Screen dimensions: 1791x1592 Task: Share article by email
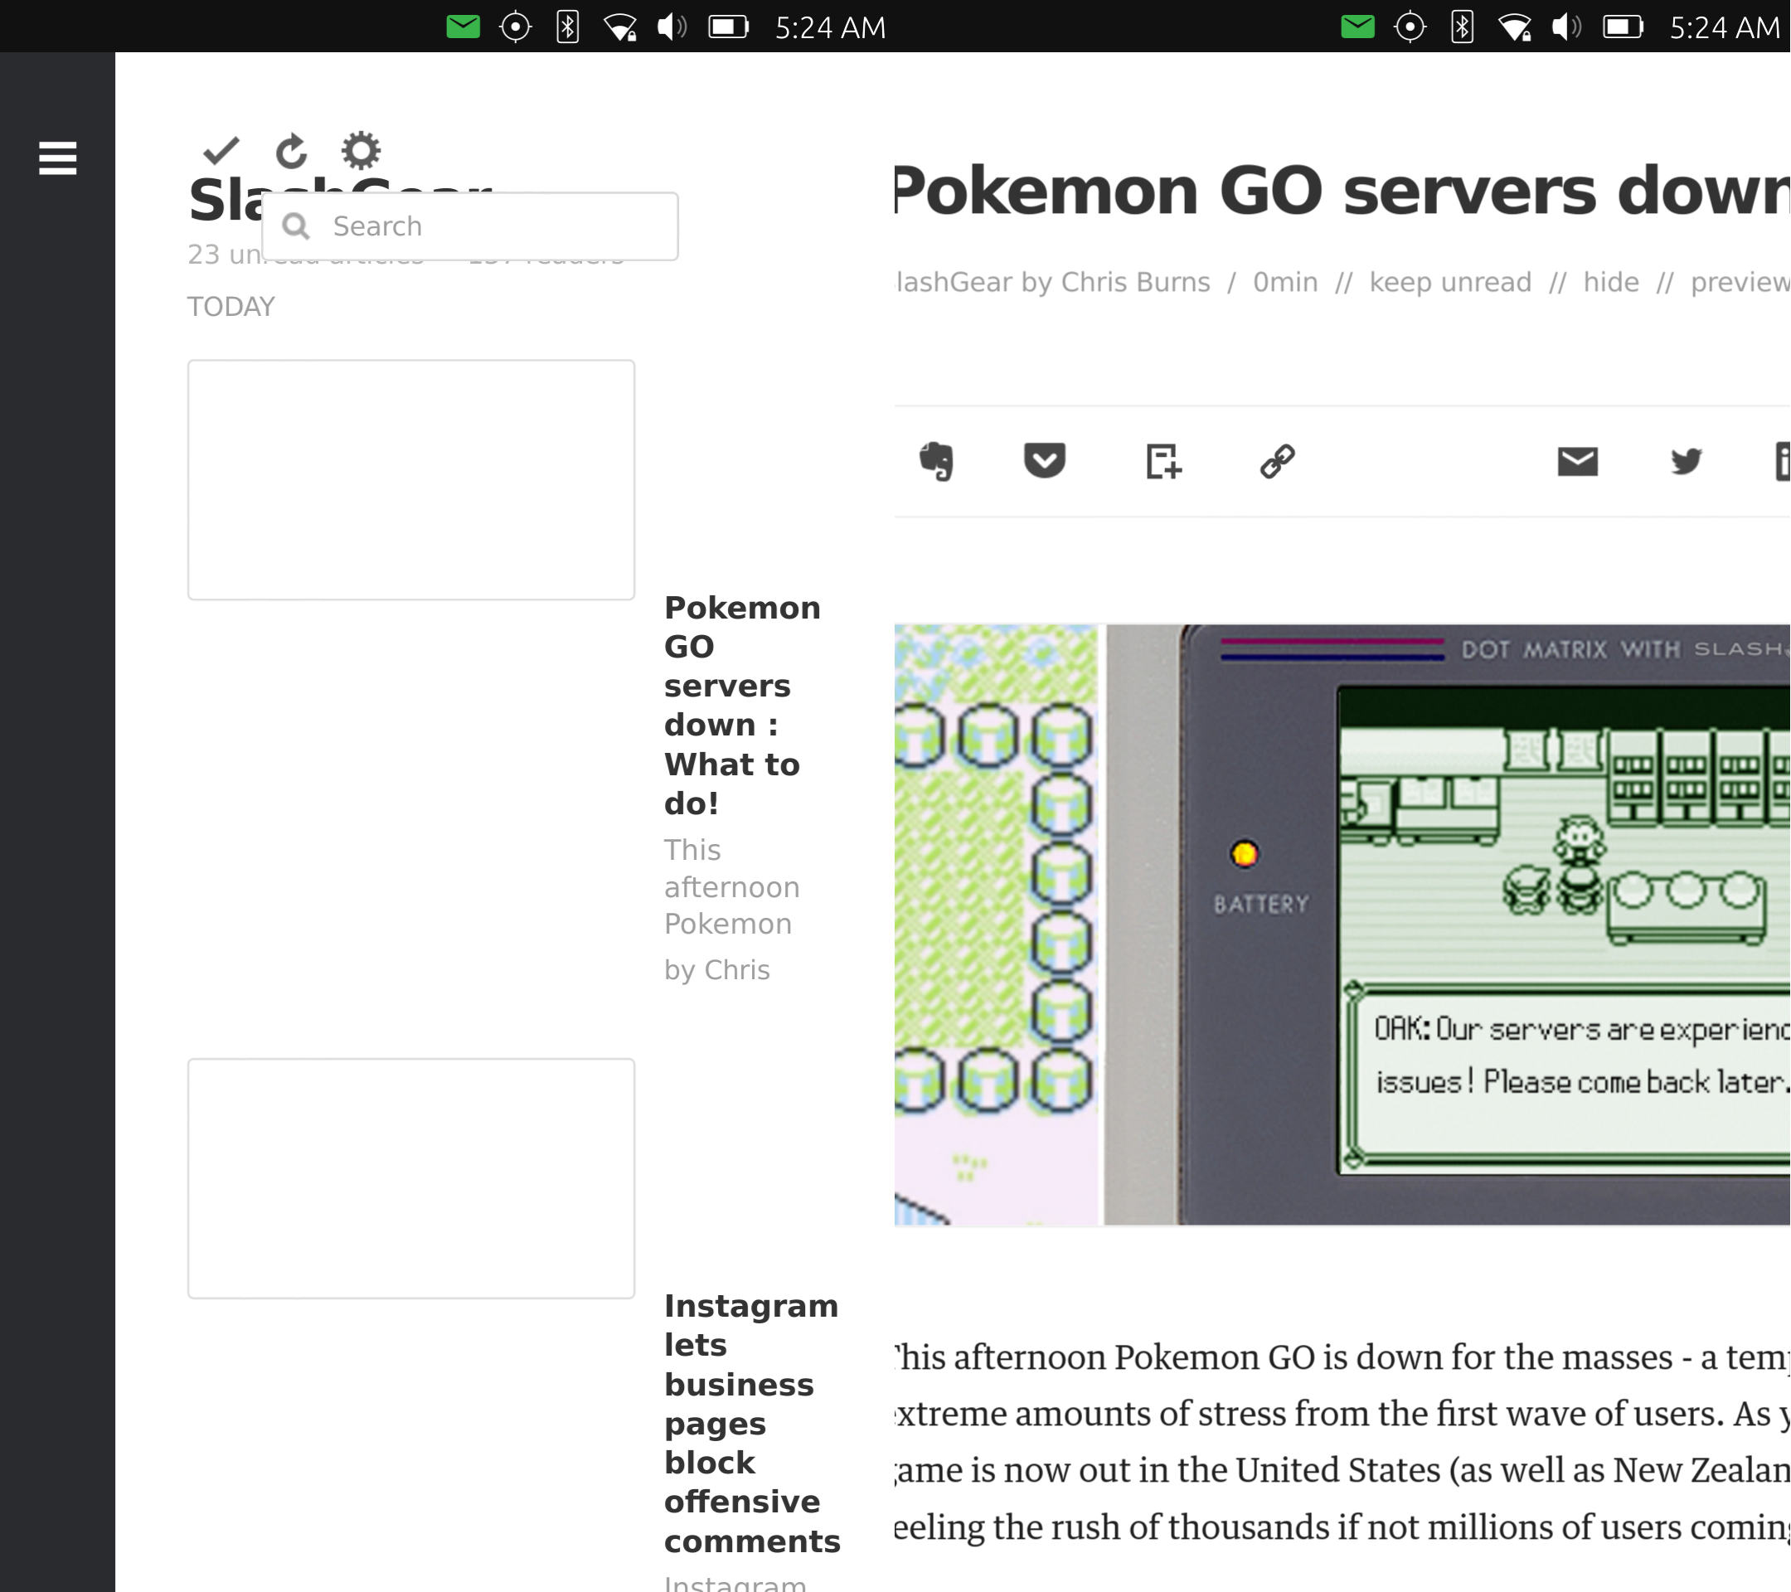[1578, 461]
